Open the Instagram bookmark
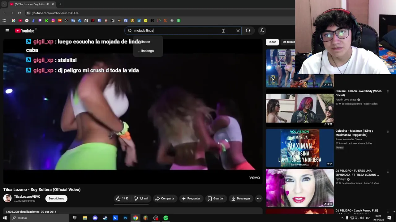 click(x=53, y=21)
